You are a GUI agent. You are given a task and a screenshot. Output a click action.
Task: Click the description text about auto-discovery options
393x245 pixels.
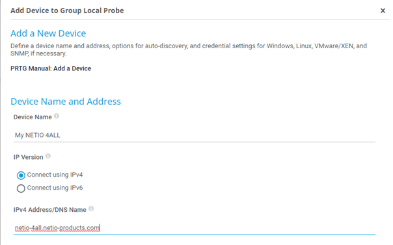pyautogui.click(x=189, y=50)
